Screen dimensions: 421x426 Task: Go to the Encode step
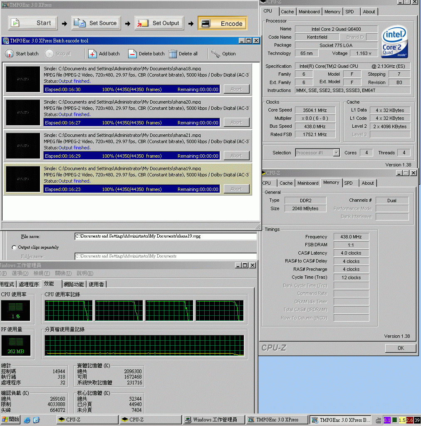coord(223,23)
